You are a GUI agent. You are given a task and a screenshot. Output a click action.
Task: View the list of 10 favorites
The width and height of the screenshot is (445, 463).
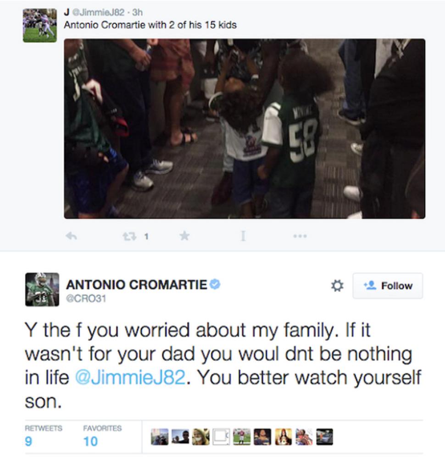90,441
